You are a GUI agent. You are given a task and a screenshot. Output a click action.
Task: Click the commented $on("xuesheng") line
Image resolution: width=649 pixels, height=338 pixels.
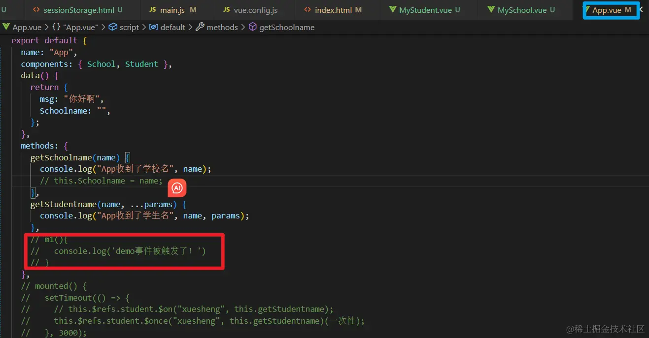click(177, 309)
